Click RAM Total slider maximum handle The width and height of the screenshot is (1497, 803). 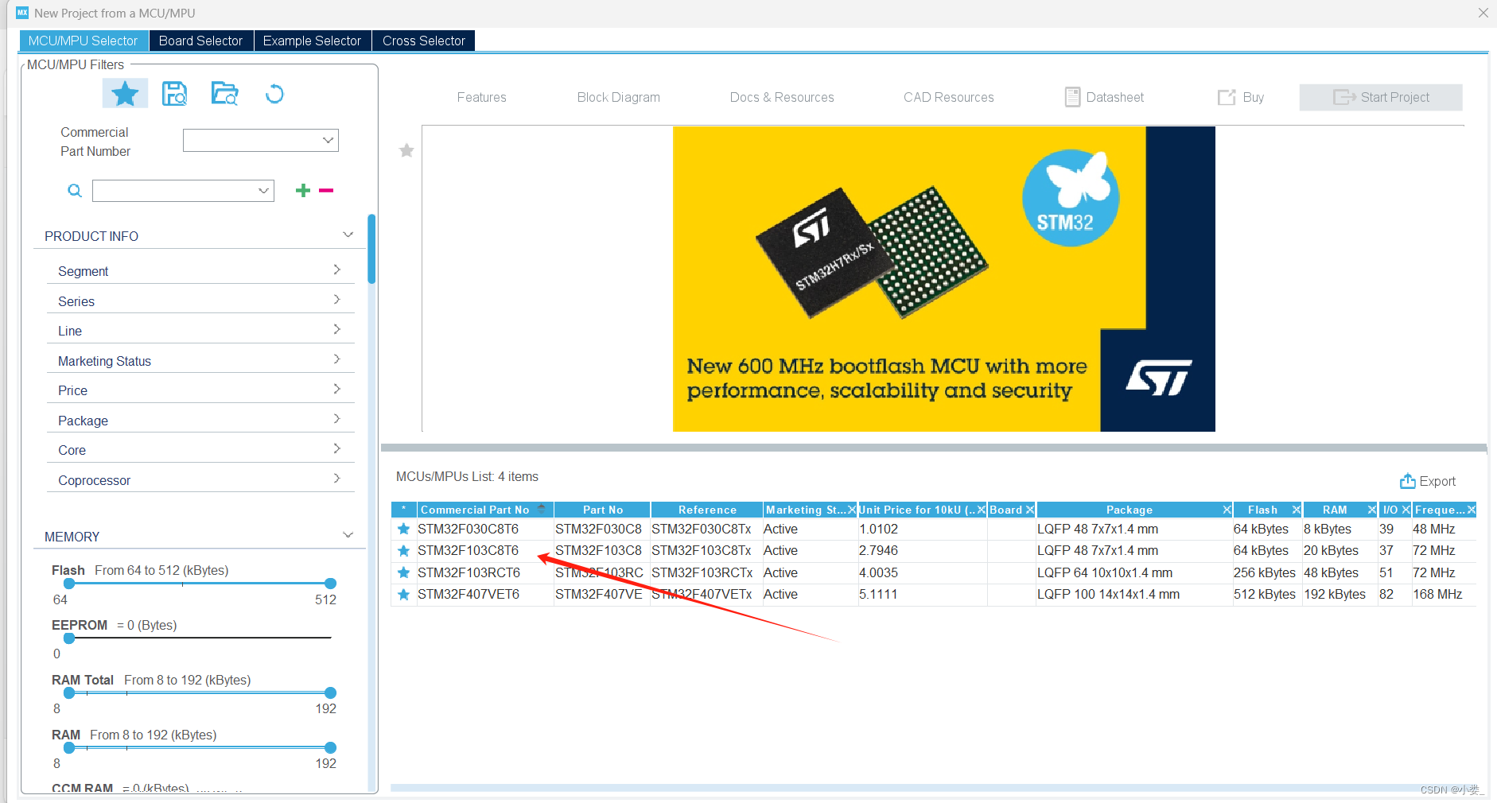click(331, 693)
